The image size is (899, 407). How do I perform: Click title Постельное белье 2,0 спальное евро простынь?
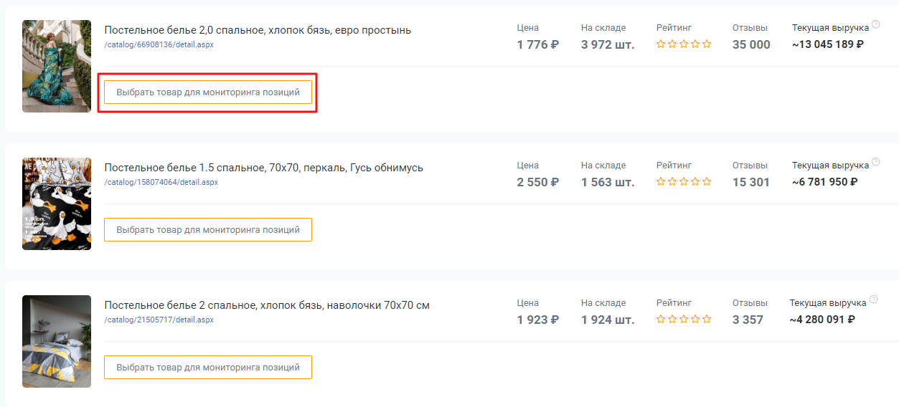(x=258, y=30)
